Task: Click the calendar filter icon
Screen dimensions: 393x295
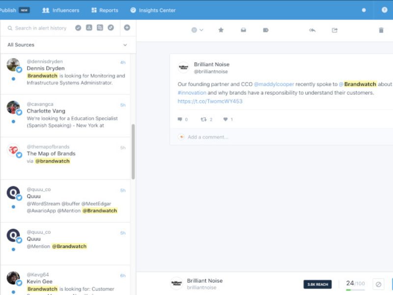Action: pos(100,28)
